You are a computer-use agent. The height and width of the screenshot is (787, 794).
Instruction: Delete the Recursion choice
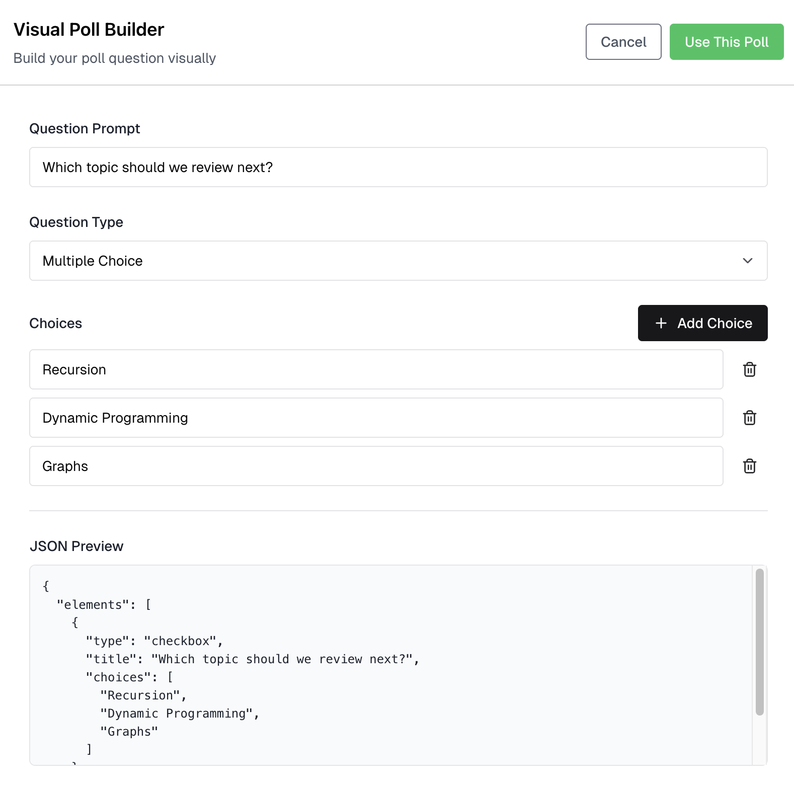coord(749,369)
